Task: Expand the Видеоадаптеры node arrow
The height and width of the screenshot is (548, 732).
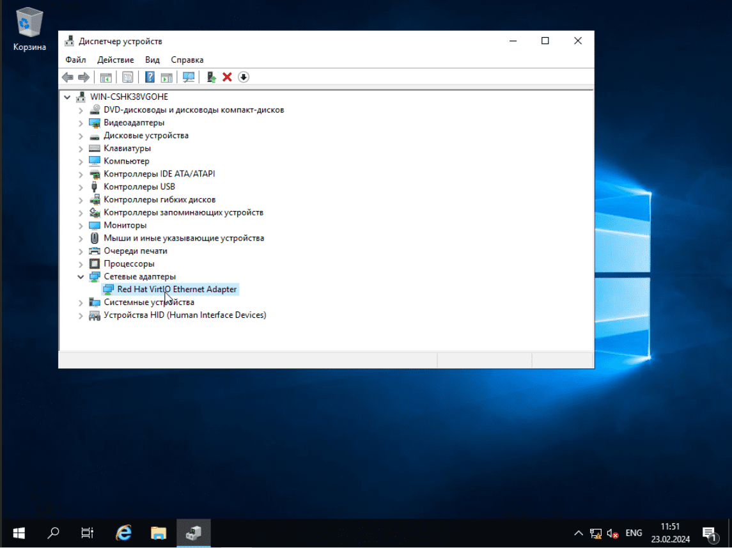Action: pos(81,123)
